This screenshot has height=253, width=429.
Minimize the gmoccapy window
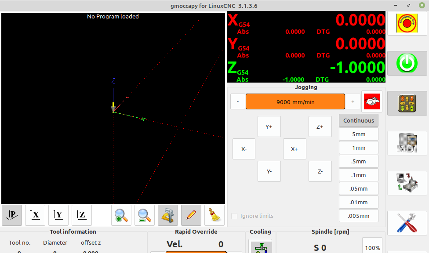[396, 5]
